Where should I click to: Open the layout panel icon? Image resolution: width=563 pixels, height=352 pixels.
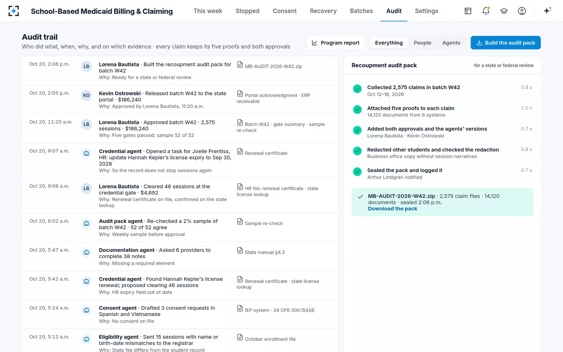pyautogui.click(x=468, y=11)
